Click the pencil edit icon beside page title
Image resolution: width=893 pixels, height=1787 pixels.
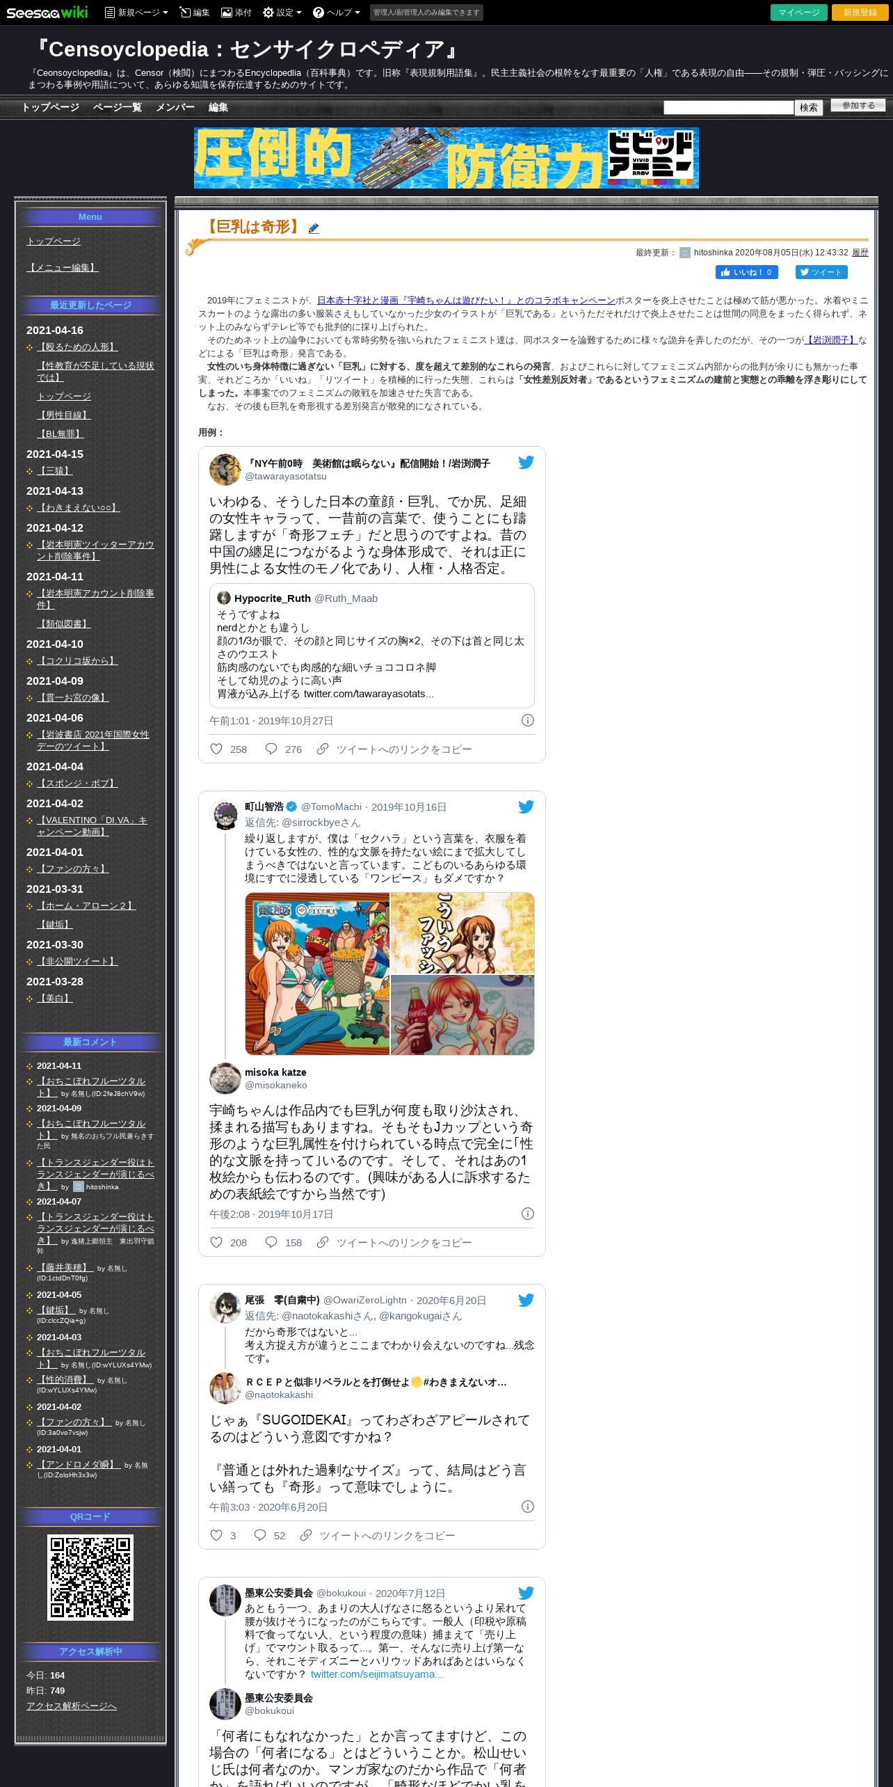point(314,228)
